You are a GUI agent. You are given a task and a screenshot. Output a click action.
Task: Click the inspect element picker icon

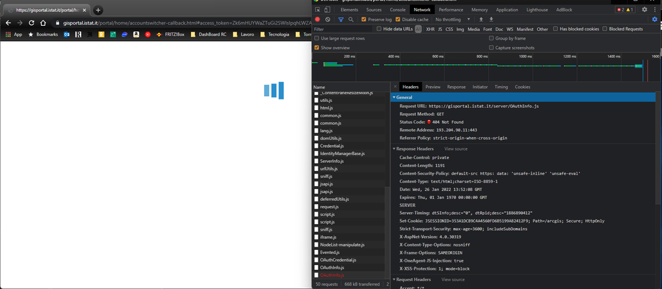pos(318,10)
